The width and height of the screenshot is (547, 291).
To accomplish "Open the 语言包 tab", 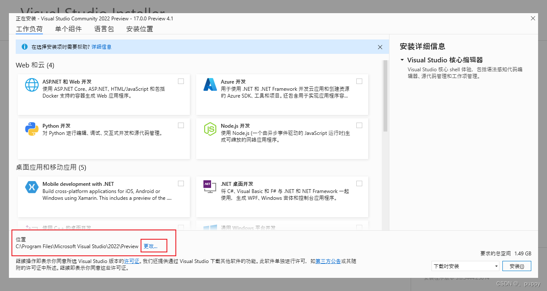I will (104, 28).
